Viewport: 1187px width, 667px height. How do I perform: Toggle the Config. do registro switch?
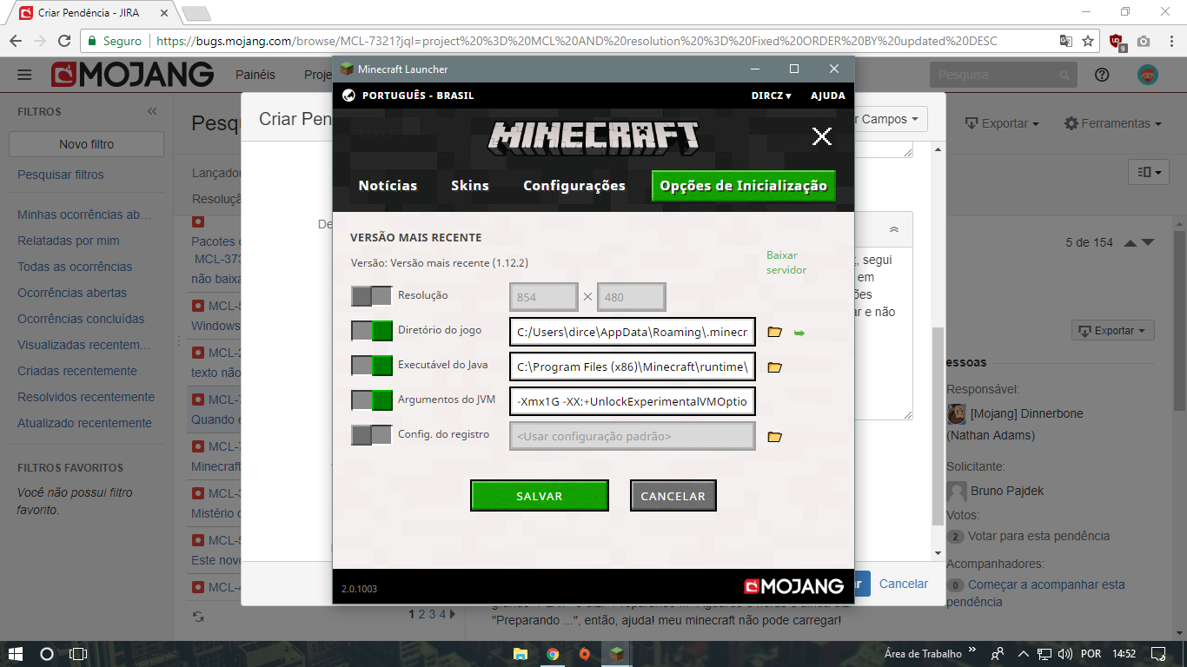(372, 435)
